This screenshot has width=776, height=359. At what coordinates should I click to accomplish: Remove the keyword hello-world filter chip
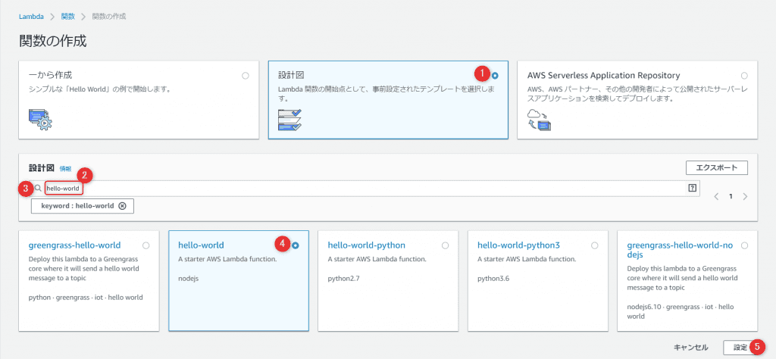122,206
